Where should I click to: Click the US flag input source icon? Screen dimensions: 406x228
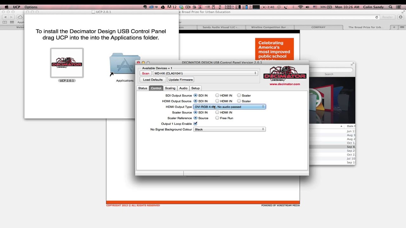[315, 7]
